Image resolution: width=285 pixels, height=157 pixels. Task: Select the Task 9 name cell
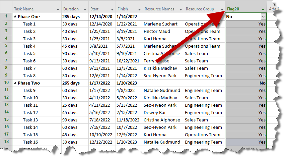[x=37, y=90]
